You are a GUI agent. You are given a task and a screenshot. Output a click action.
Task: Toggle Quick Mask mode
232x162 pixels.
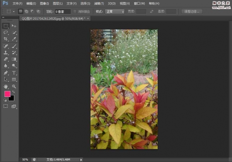[x=6, y=106]
